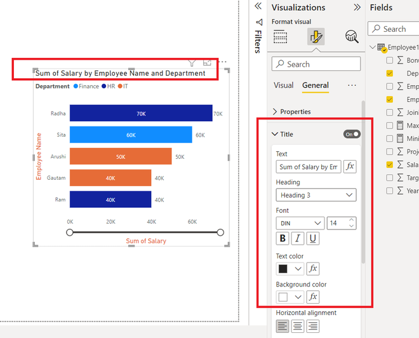Collapse the Filters pane with double-left chevron

(x=258, y=6)
